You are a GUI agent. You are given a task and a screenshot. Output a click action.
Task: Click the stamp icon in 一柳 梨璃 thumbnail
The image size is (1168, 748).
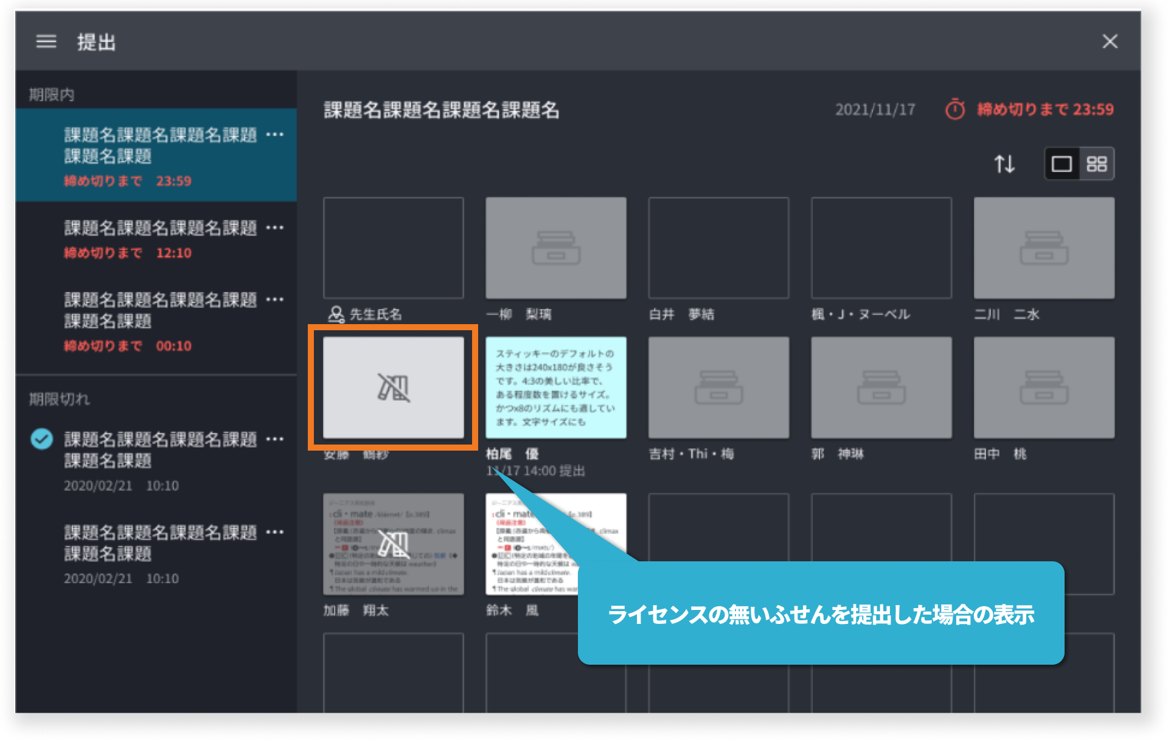tap(556, 248)
